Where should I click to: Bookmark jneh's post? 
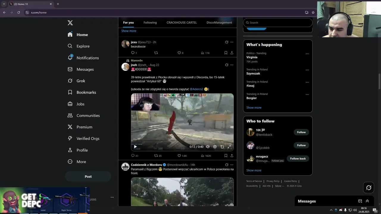[226, 156]
